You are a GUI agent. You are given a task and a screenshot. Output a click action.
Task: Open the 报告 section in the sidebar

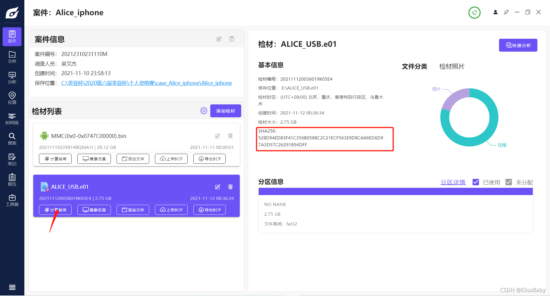click(12, 180)
